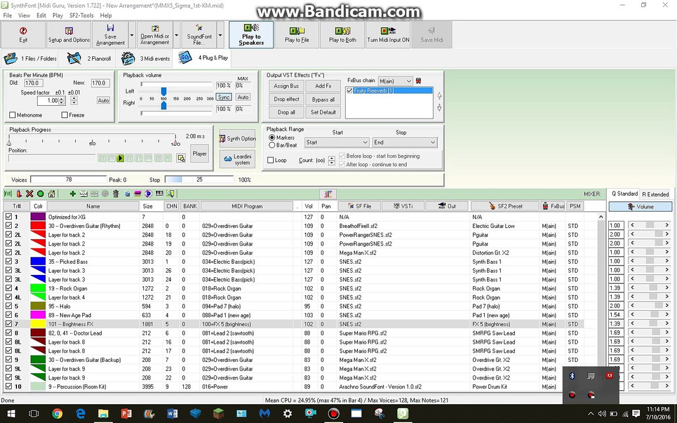This screenshot has height=423, width=677.
Task: Click the SoundFont File toolbar icon
Action: [x=199, y=35]
